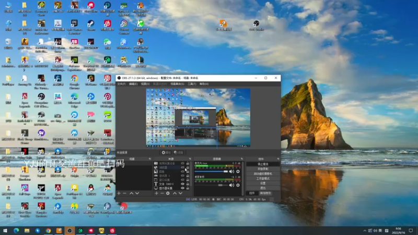Adjust the Desktop Audio volume slider
This screenshot has height=235, width=418.
coord(211,185)
